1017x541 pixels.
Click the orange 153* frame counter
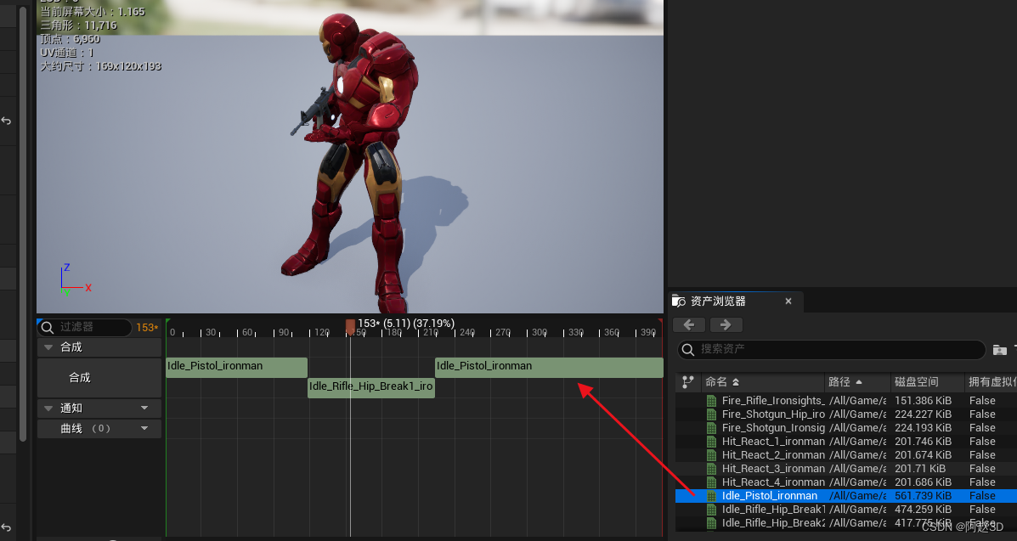click(147, 328)
